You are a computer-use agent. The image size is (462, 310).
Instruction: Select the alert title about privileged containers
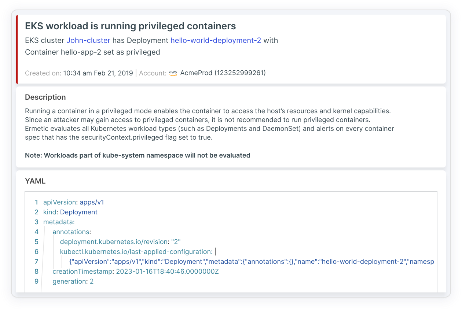pos(130,26)
